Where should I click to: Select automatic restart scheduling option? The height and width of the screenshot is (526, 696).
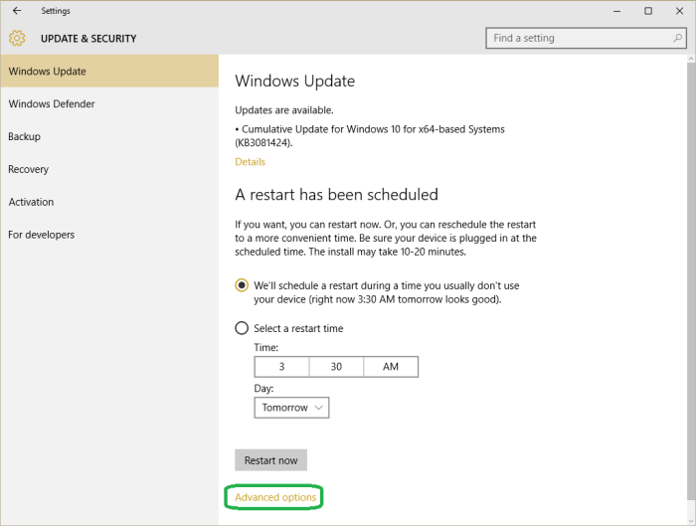pos(242,285)
